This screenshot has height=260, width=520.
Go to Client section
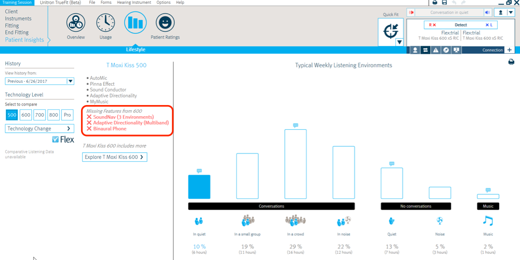click(x=11, y=12)
